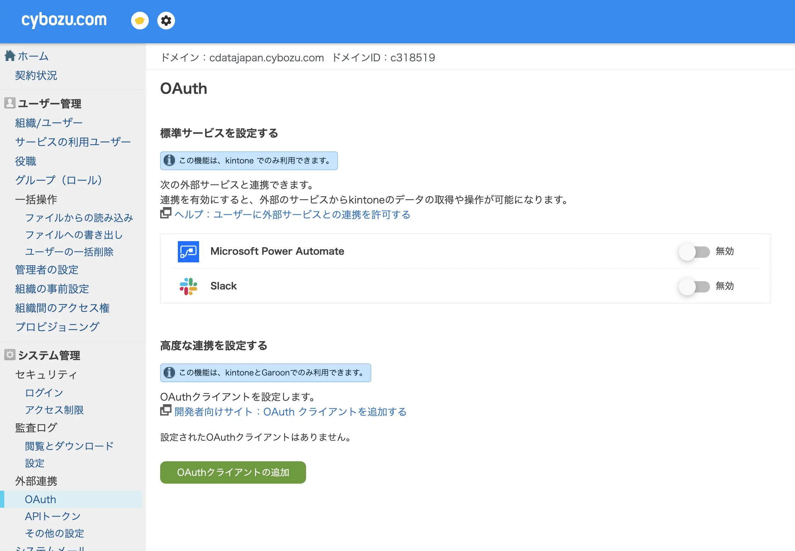795x551 pixels.
Task: Open 組織間のアクセス権 page
Action: [62, 308]
